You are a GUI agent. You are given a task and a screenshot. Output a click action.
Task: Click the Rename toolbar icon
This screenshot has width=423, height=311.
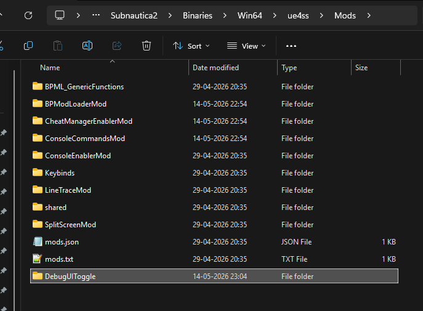click(x=87, y=46)
